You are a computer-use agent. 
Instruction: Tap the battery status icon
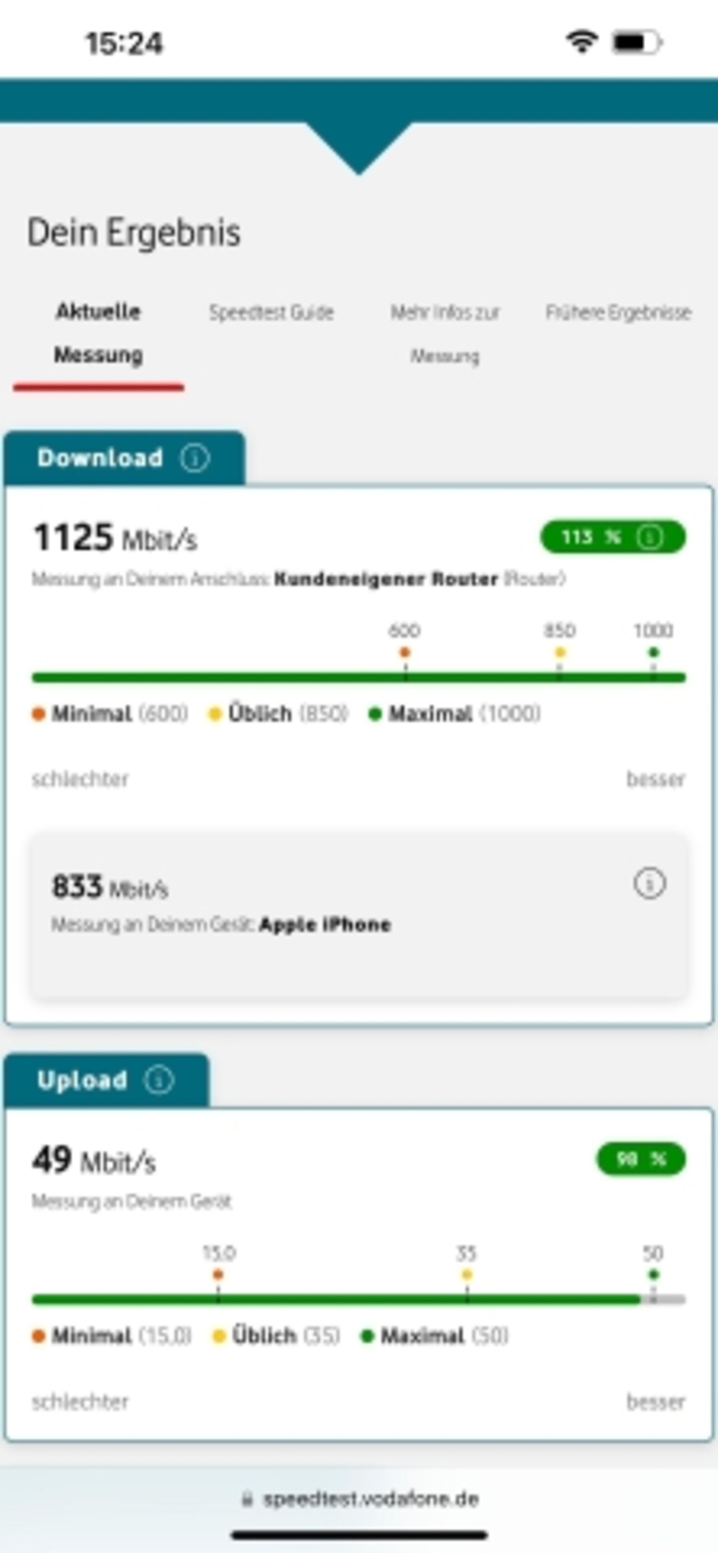click(x=637, y=43)
